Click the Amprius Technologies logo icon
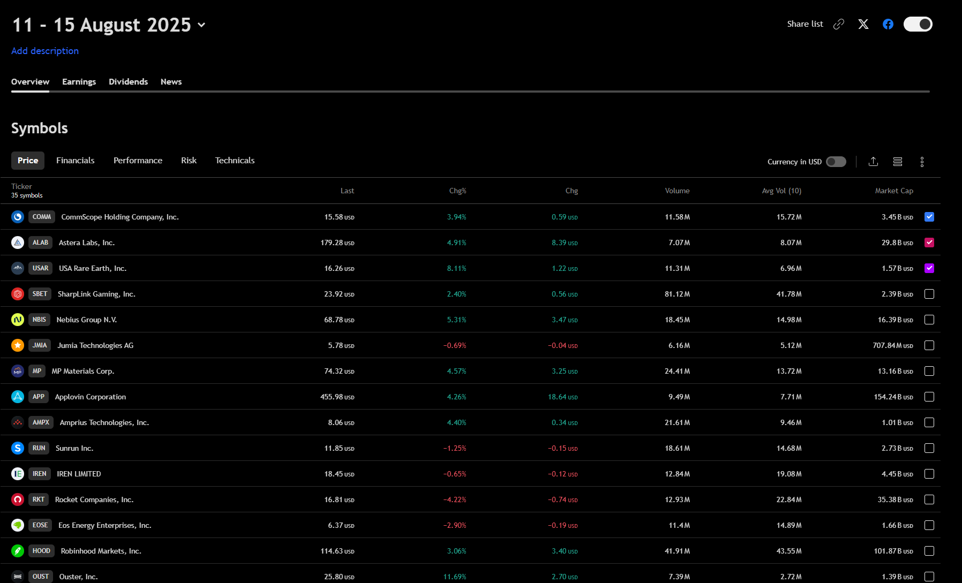Image resolution: width=962 pixels, height=583 pixels. (x=18, y=422)
